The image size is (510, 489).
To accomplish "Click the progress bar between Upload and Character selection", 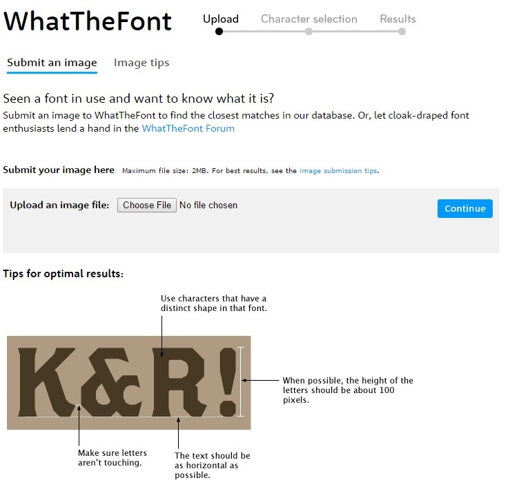I will tap(264, 32).
